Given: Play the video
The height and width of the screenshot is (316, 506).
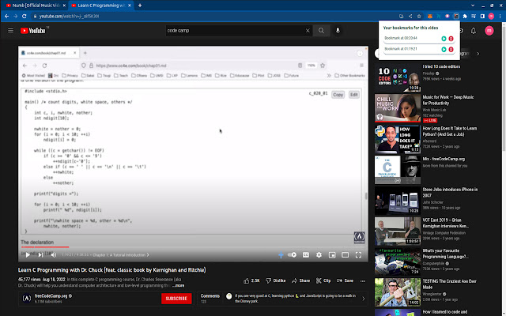Looking at the screenshot, I should point(28,255).
